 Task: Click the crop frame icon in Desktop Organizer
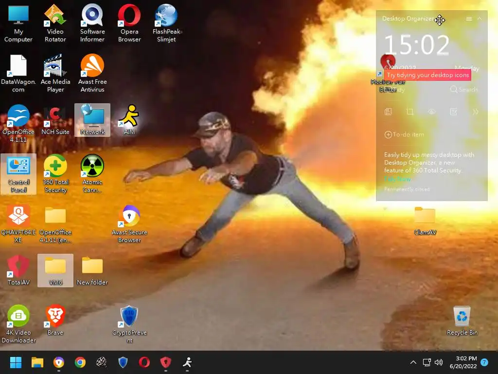pos(409,112)
